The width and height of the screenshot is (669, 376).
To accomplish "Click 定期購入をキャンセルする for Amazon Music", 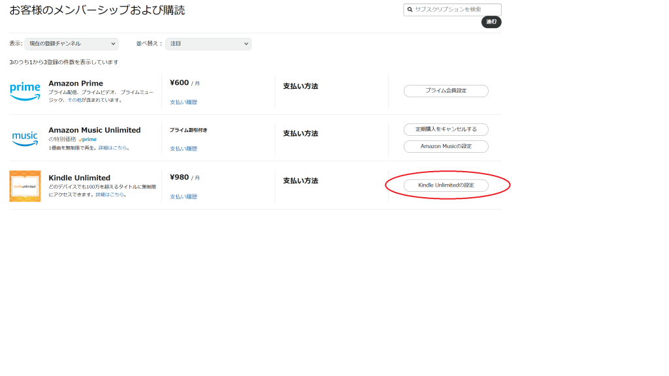I will pos(446,129).
